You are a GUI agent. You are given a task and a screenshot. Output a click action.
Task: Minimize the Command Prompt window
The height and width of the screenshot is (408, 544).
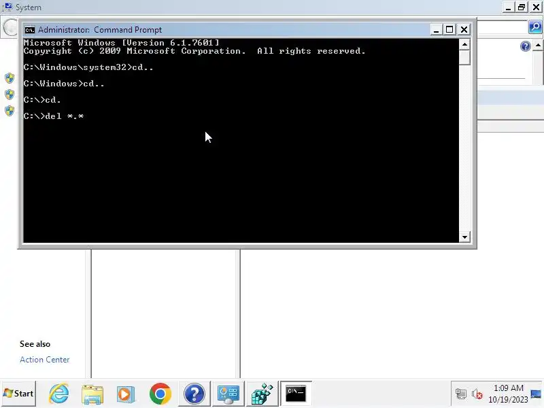tap(436, 30)
